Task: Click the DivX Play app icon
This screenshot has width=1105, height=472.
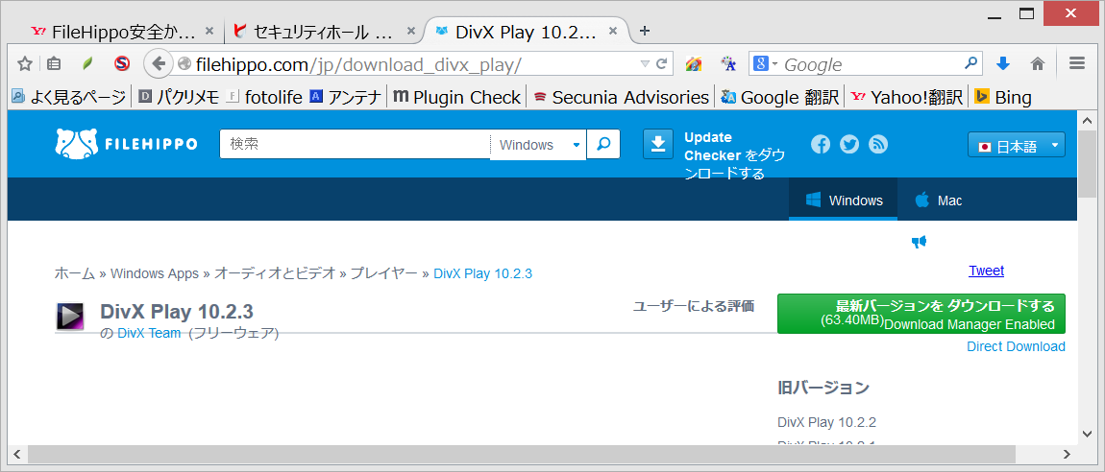Action: pyautogui.click(x=70, y=317)
